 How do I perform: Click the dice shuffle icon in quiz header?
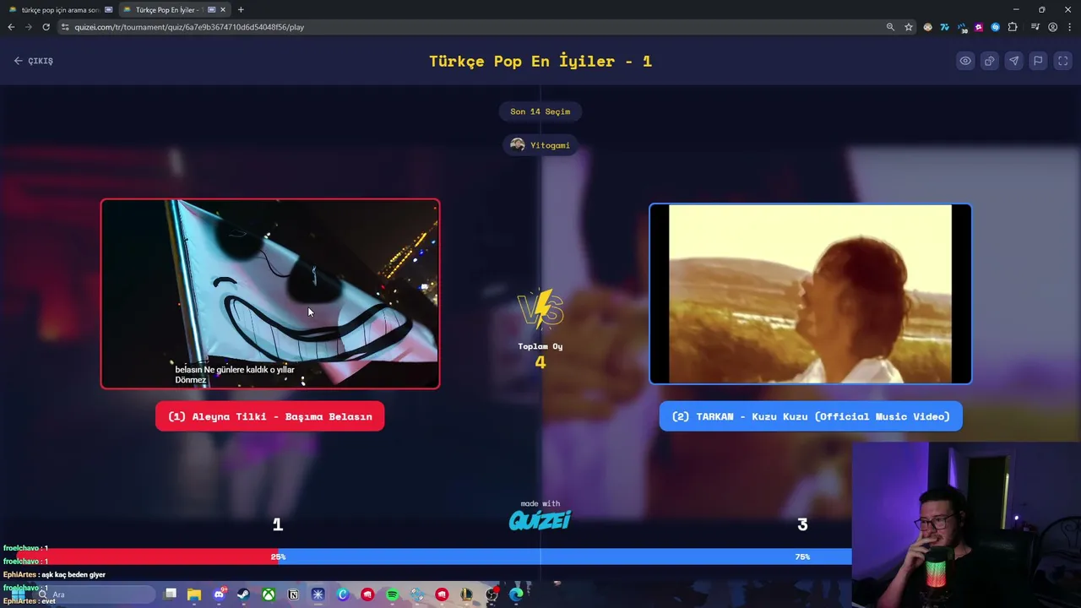coord(990,61)
